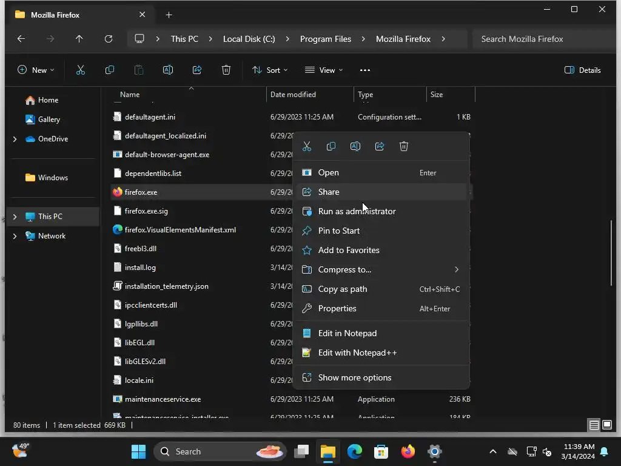
Task: Navigate to Local Disk (C:) breadcrumb
Action: click(249, 39)
